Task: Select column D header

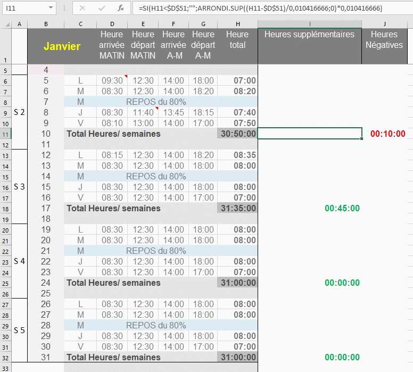Action: click(112, 24)
